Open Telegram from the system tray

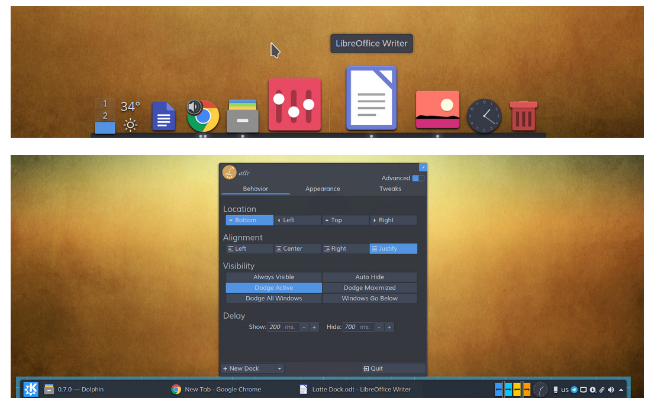(574, 390)
